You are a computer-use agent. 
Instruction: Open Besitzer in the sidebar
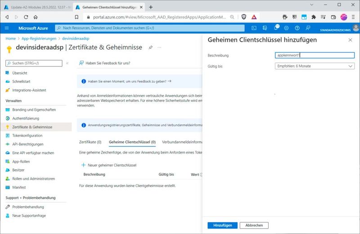tap(18, 170)
